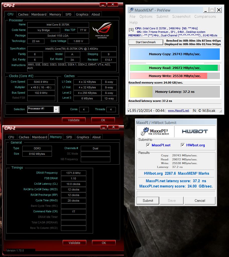Toggle the HWbot.org submit checkbox

tap(183, 145)
